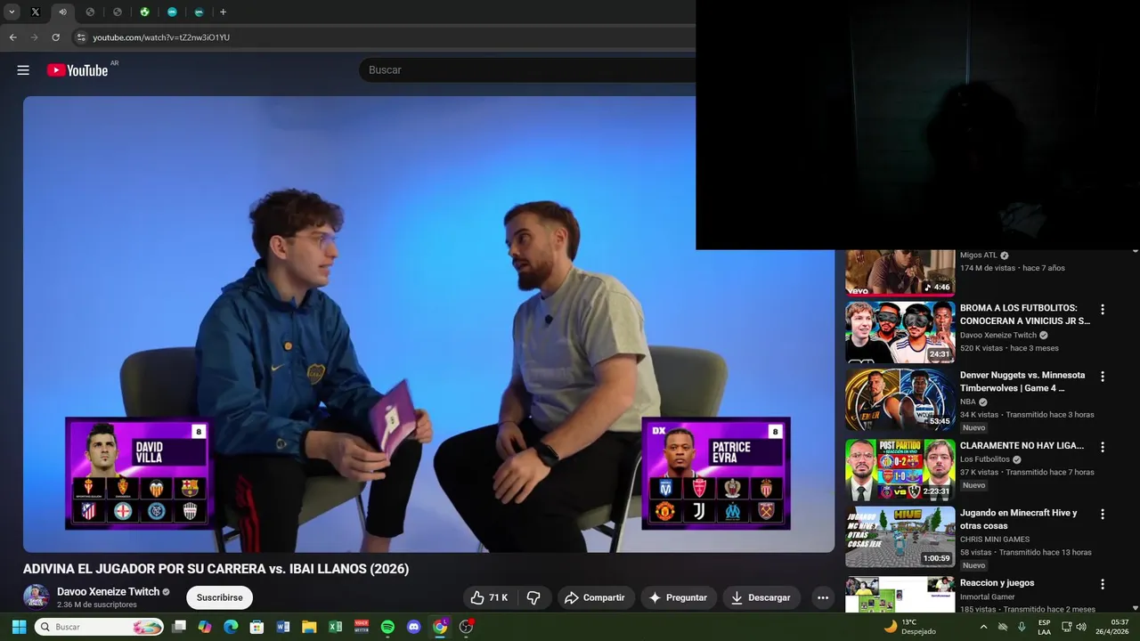Open more actions three-dot menu under video
The image size is (1140, 641).
tap(823, 597)
